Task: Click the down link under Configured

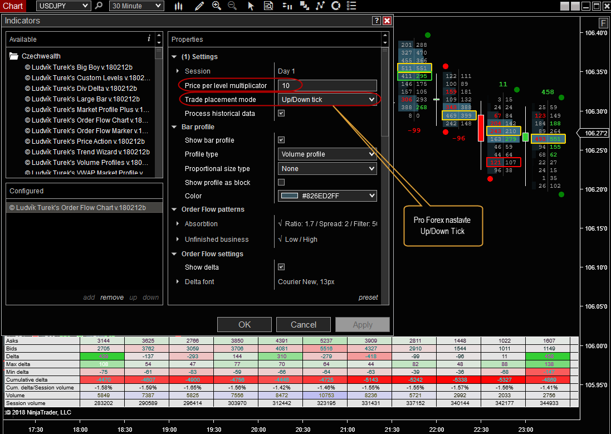Action: pyautogui.click(x=151, y=297)
